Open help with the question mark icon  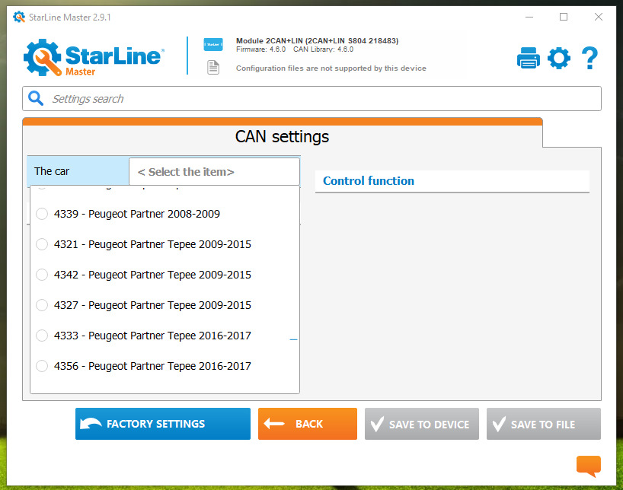589,58
